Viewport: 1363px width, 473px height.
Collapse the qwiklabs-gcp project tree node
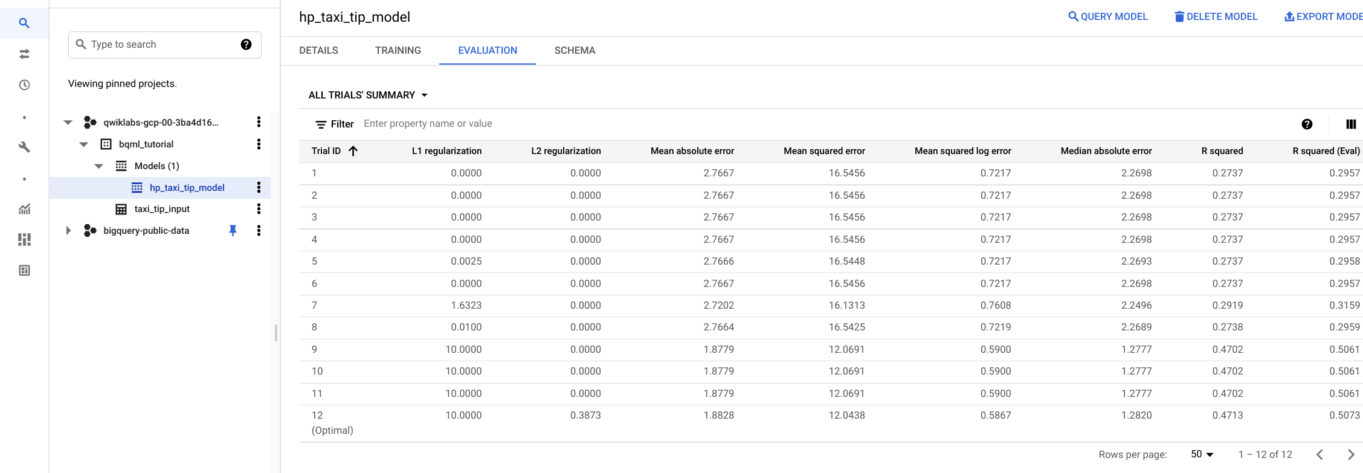(68, 122)
